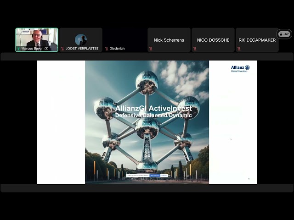This screenshot has width=294, height=220.
Task: Click the muted mic icon on NICO DOSSCHE tile
Action: (x=195, y=49)
